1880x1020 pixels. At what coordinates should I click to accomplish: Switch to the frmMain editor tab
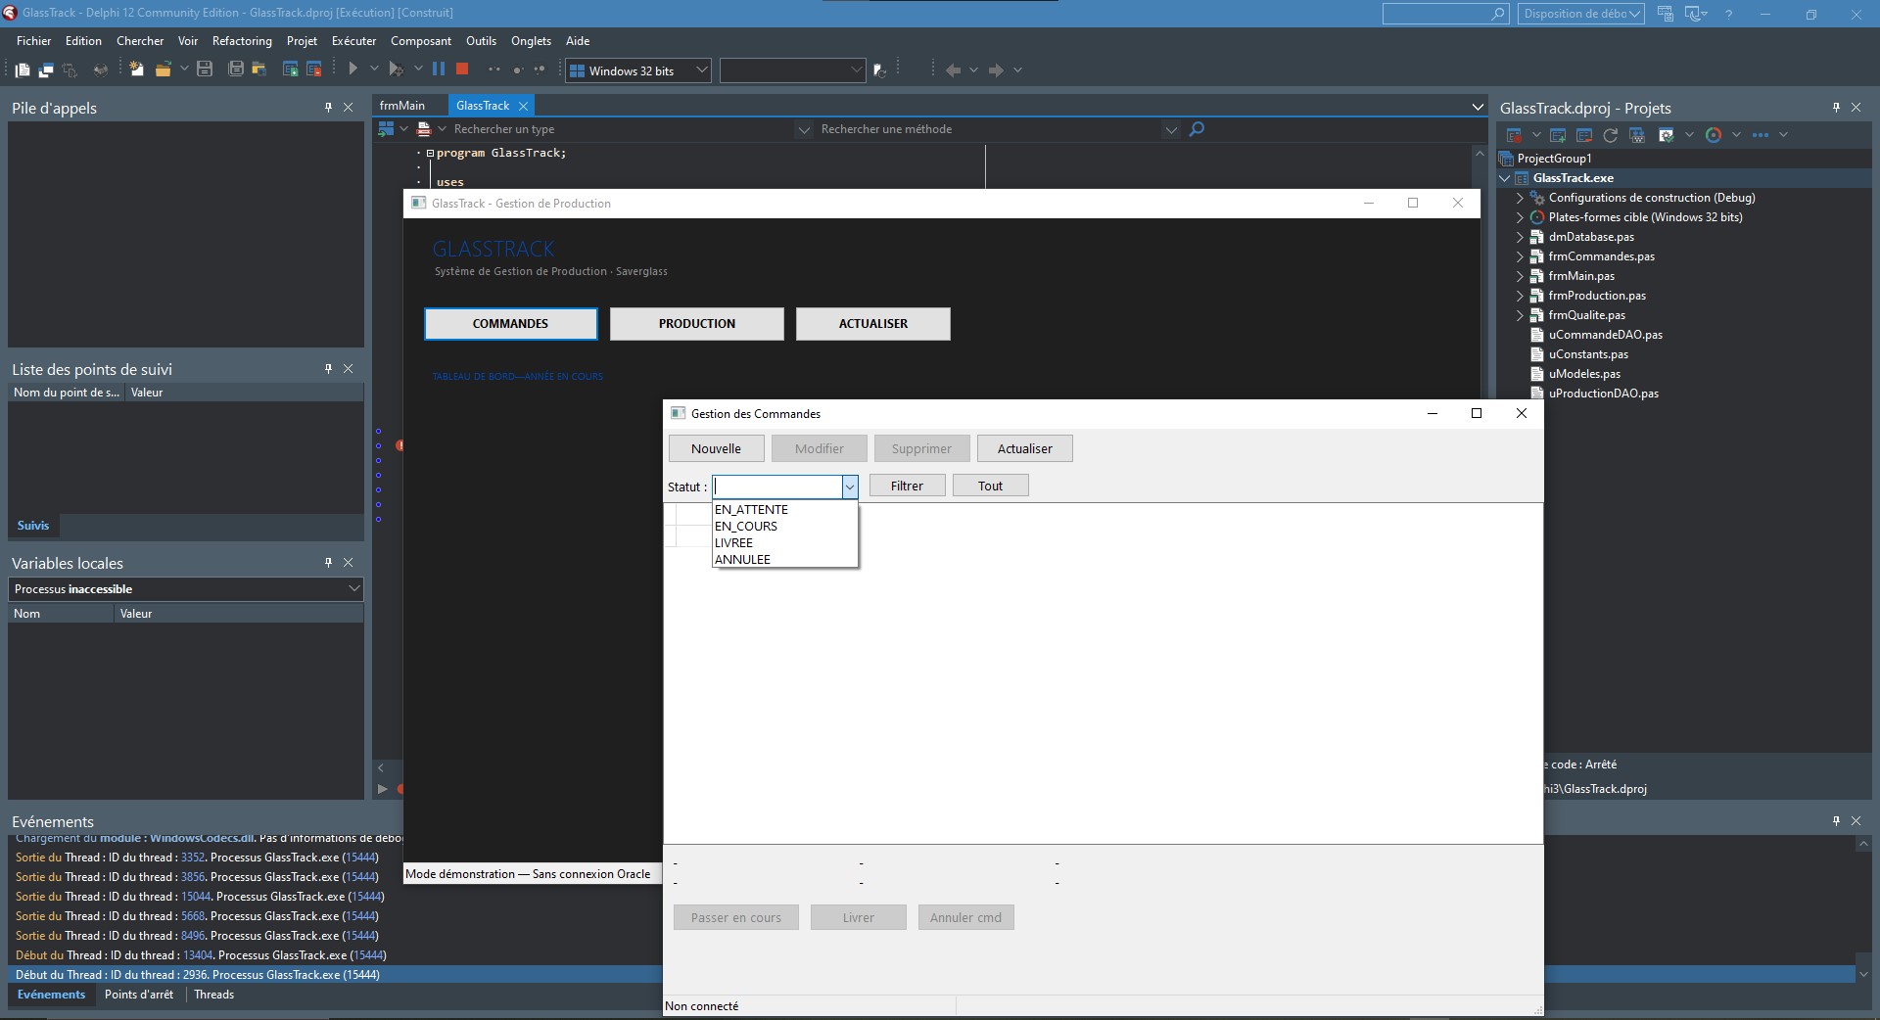(x=404, y=105)
